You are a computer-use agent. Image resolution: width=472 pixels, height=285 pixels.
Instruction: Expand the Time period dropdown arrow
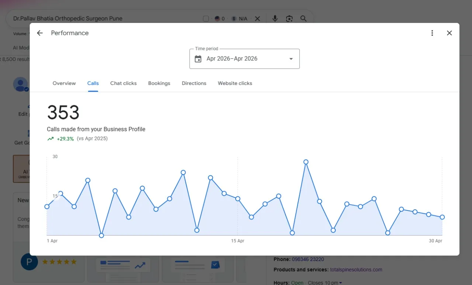[291, 59]
